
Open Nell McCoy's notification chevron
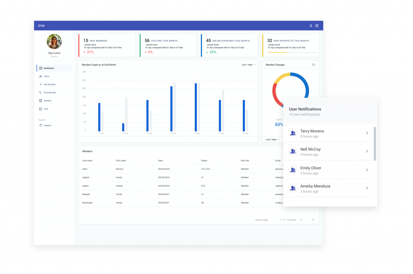pyautogui.click(x=367, y=151)
